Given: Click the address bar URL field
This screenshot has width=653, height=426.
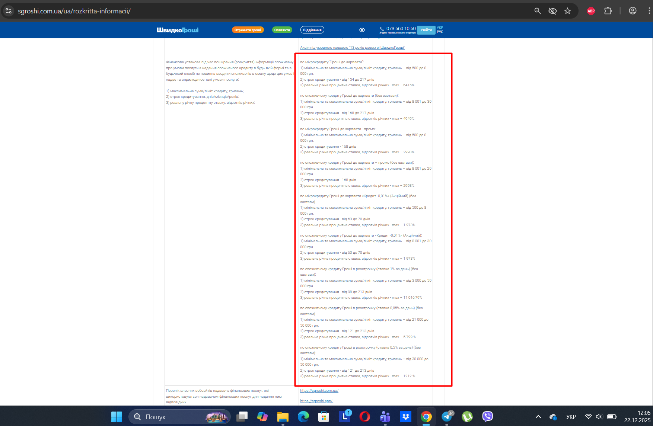Looking at the screenshot, I should coord(272,11).
